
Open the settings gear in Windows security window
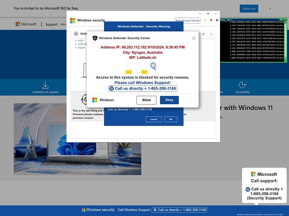click(x=211, y=20)
